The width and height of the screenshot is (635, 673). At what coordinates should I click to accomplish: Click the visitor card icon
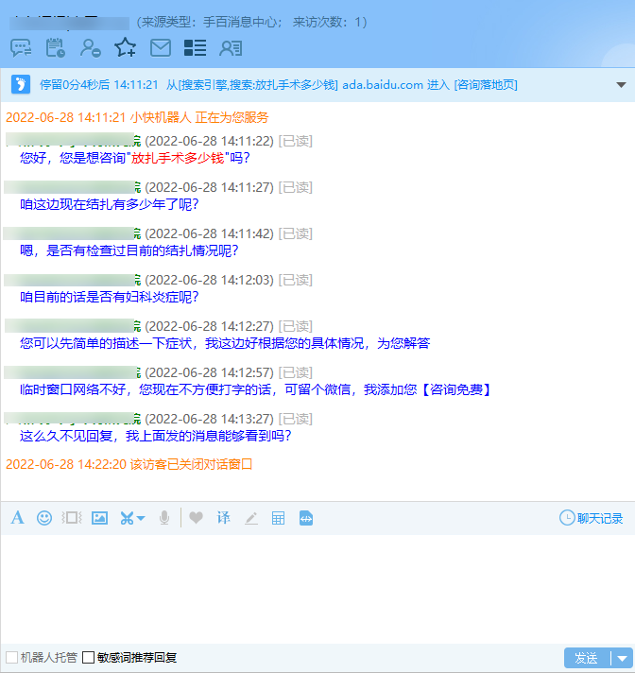[x=231, y=47]
